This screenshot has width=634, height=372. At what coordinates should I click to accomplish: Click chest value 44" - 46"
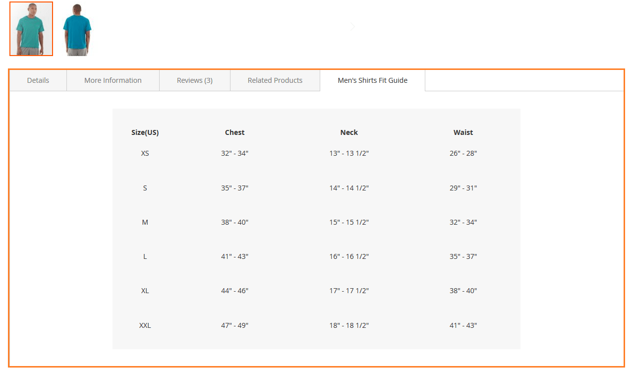235,291
